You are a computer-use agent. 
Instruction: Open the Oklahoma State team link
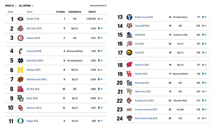point(34,79)
